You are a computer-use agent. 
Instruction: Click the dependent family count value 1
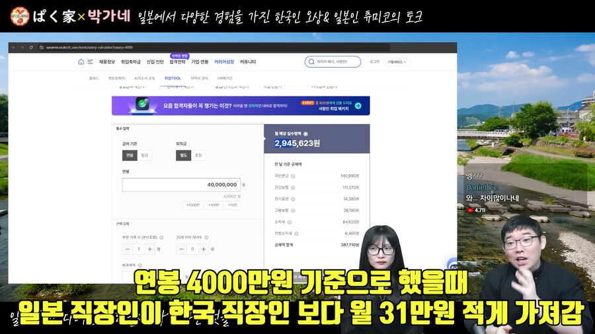click(x=139, y=249)
